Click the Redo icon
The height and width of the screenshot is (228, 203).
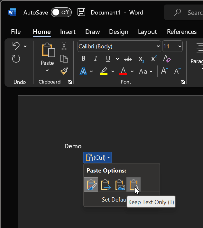point(16,59)
